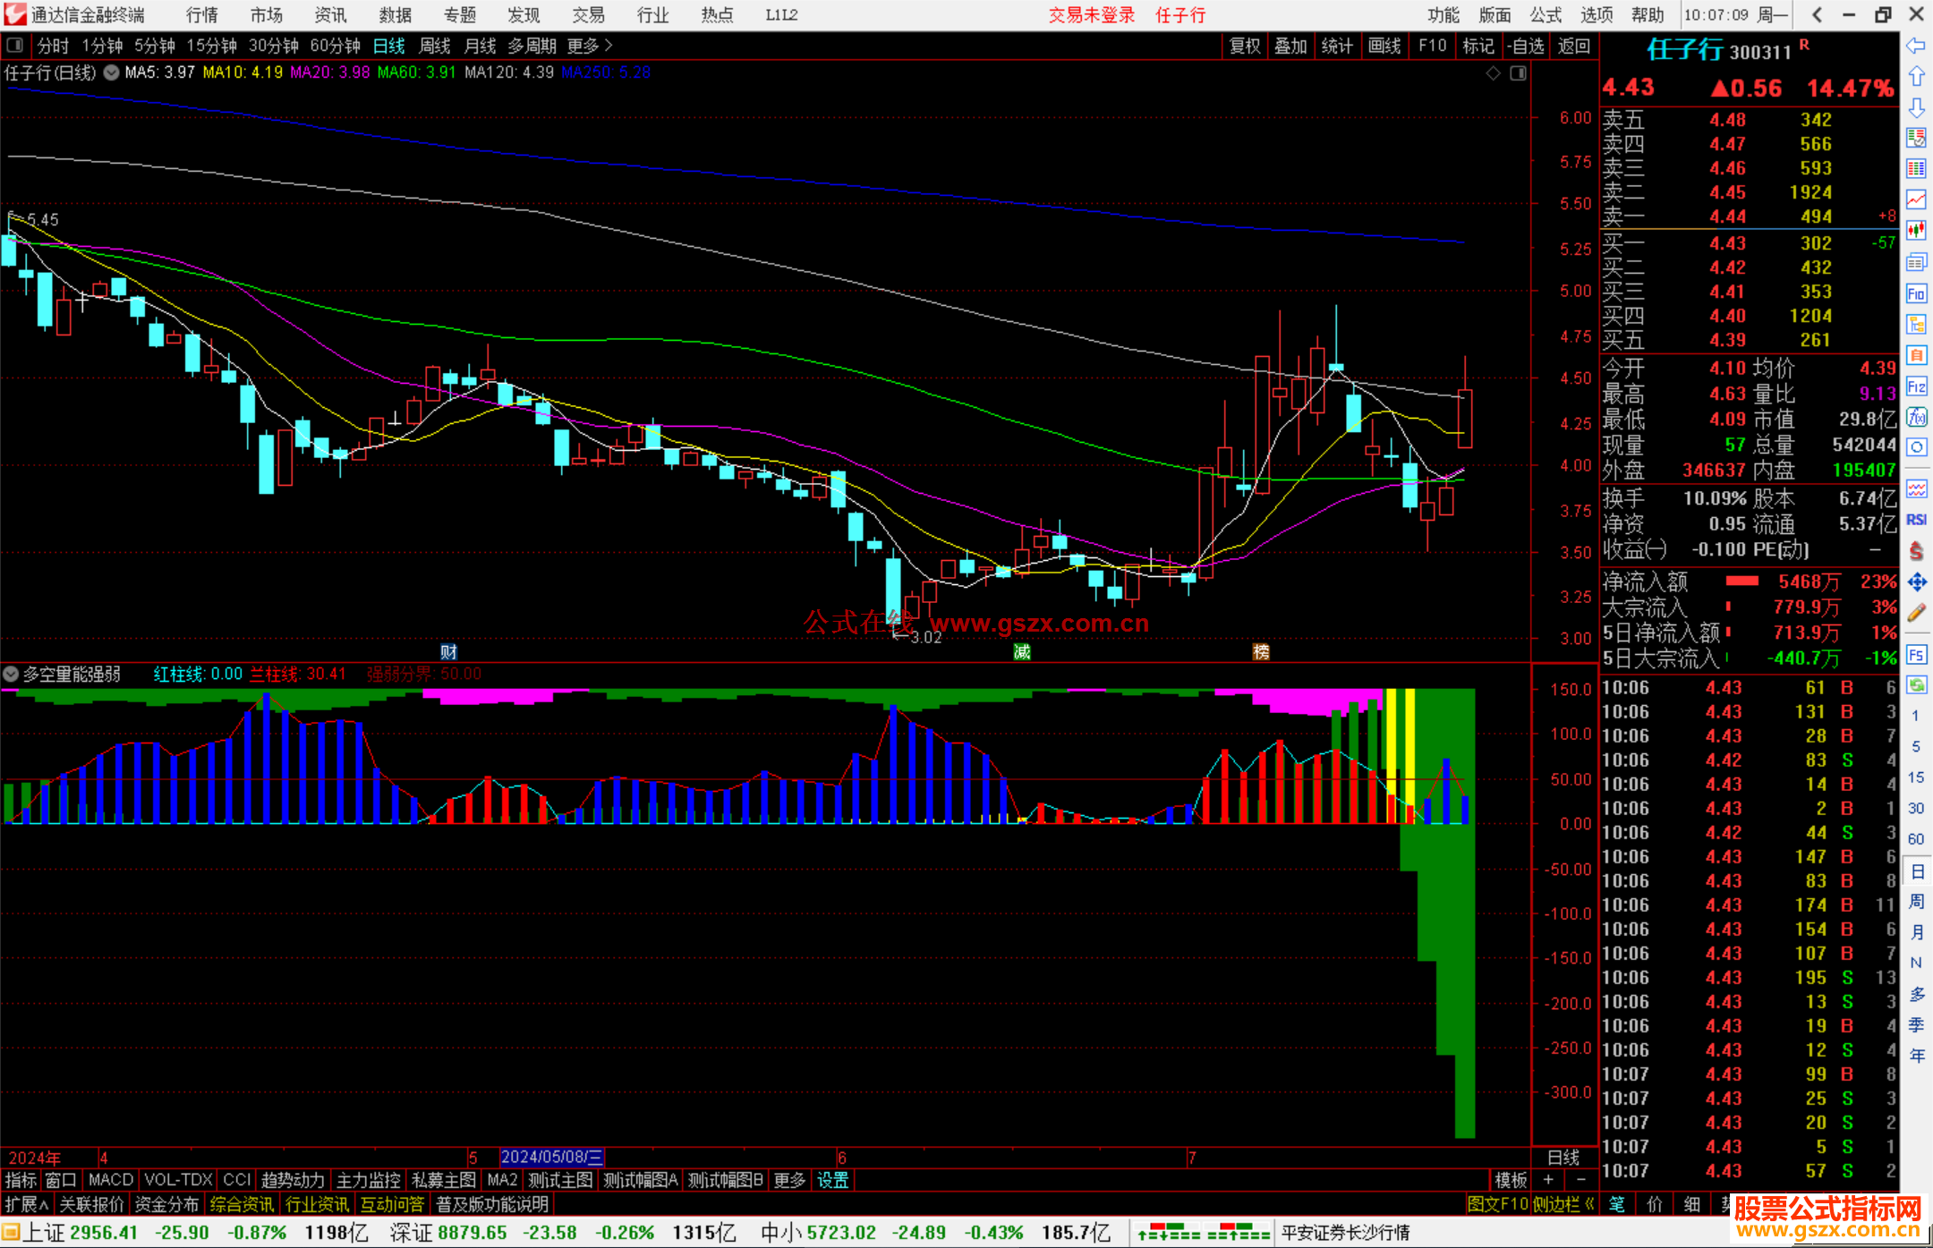Click the 设置 settings link
1933x1248 pixels.
pyautogui.click(x=832, y=1180)
